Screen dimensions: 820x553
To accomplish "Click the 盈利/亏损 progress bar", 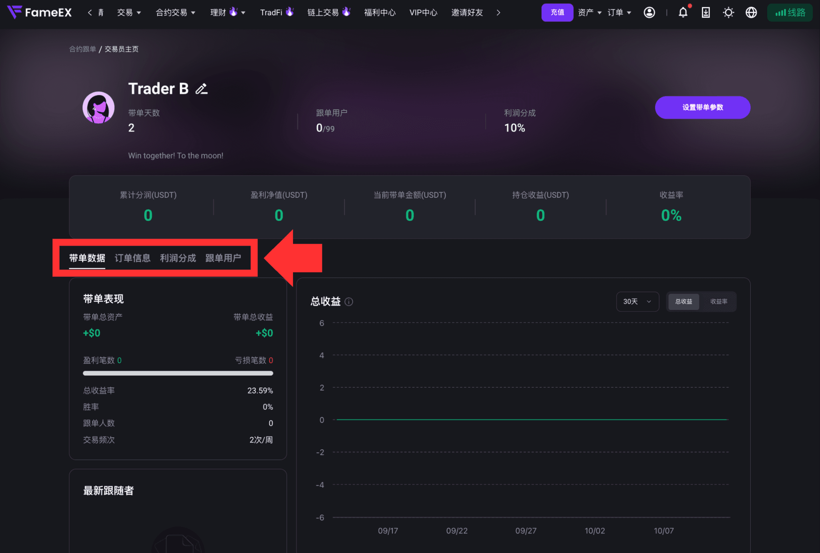I will point(178,373).
